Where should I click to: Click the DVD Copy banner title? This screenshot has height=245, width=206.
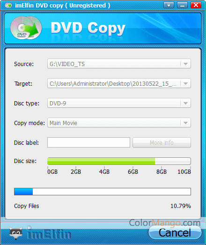point(88,28)
